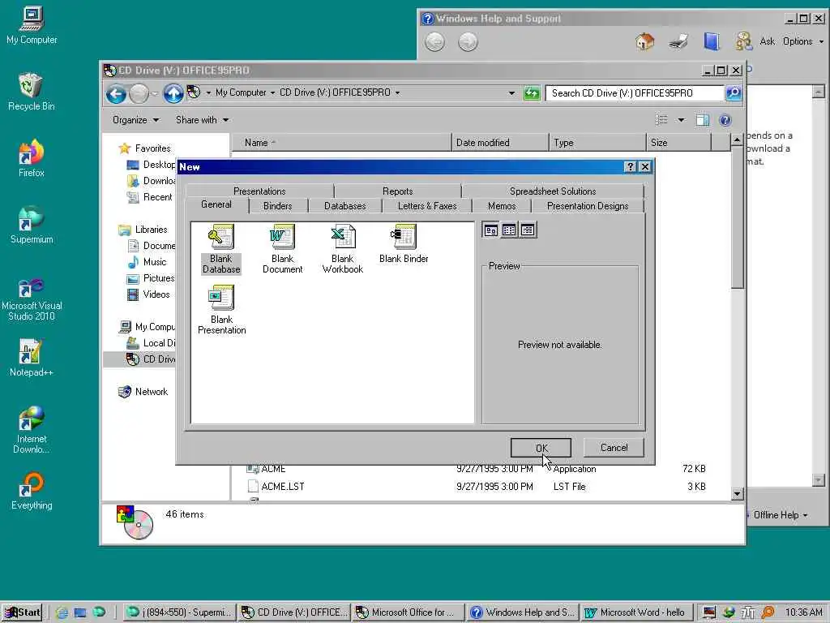830x623 pixels.
Task: Switch to the Presentation Designs tab
Action: click(x=588, y=205)
